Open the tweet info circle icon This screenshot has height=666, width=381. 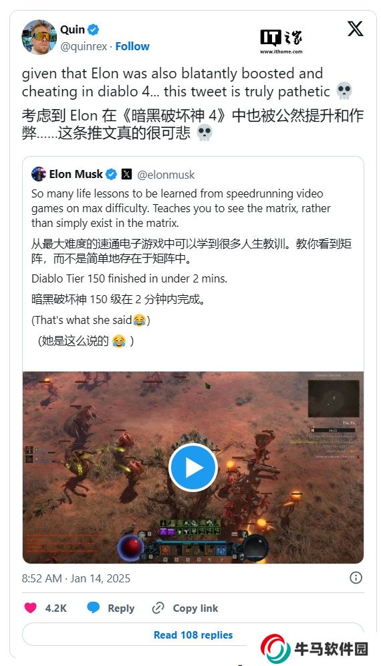pyautogui.click(x=356, y=577)
